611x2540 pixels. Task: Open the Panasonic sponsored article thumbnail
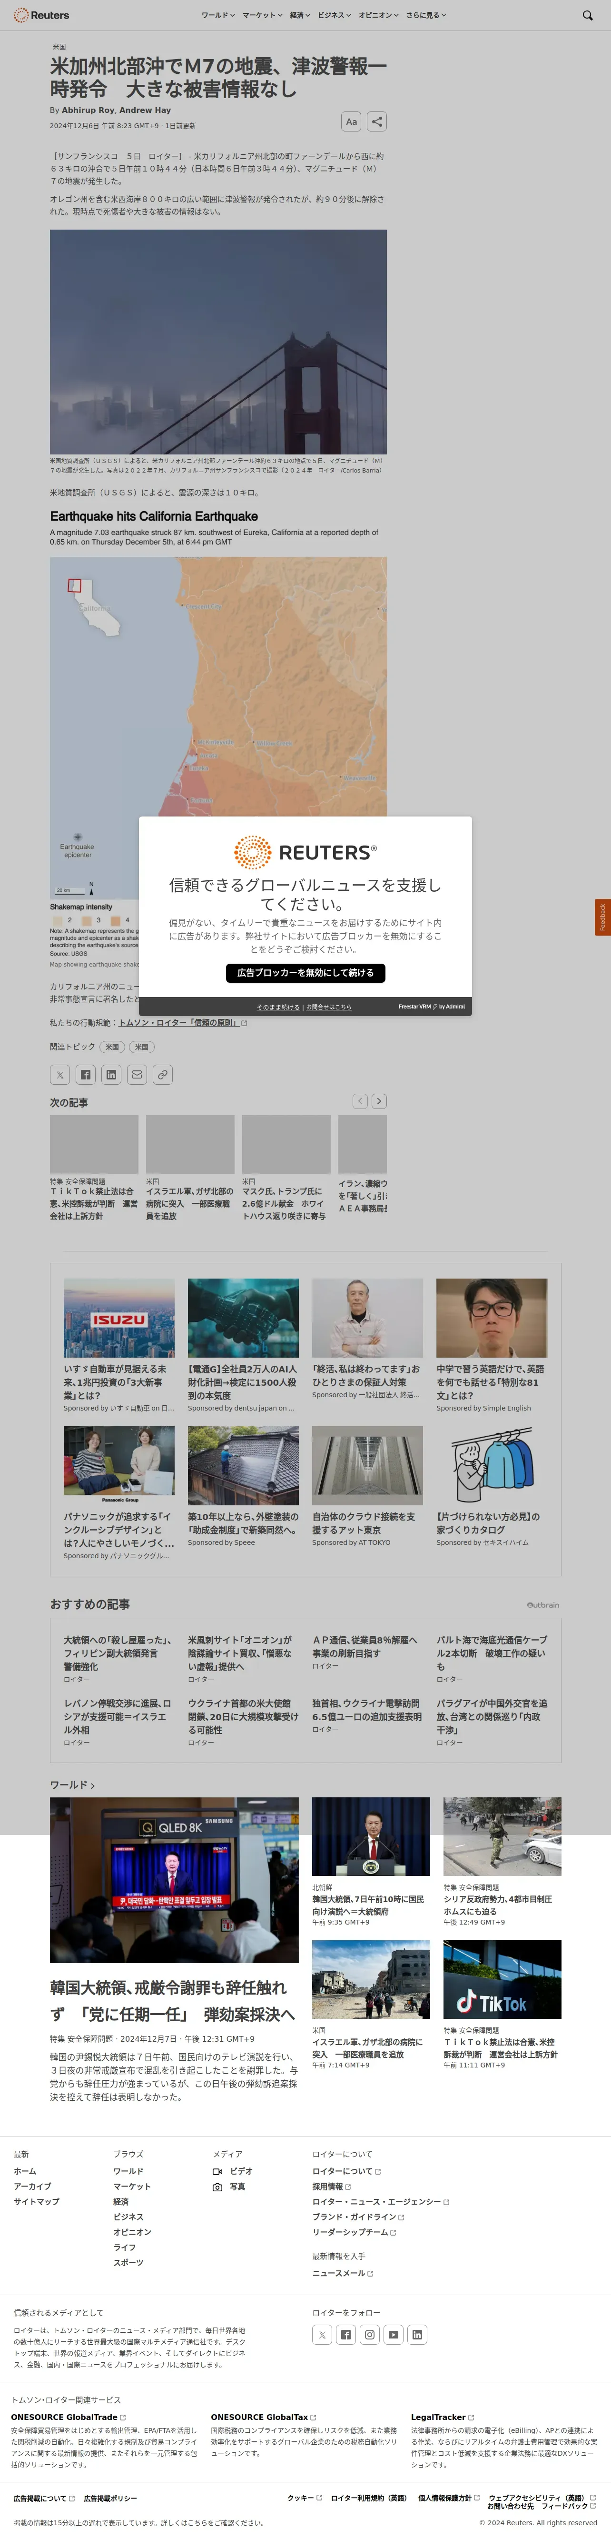(119, 1465)
